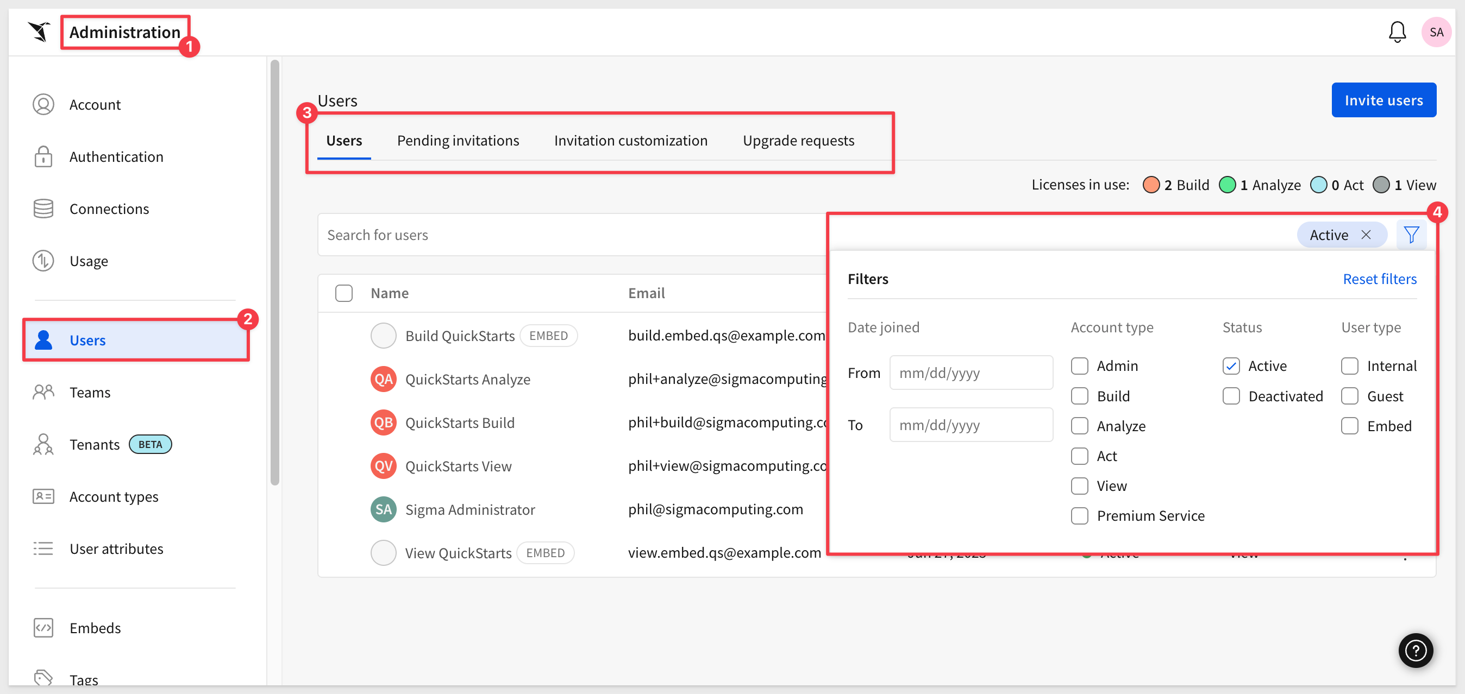Click the To date joined field
The height and width of the screenshot is (694, 1465).
pos(971,425)
